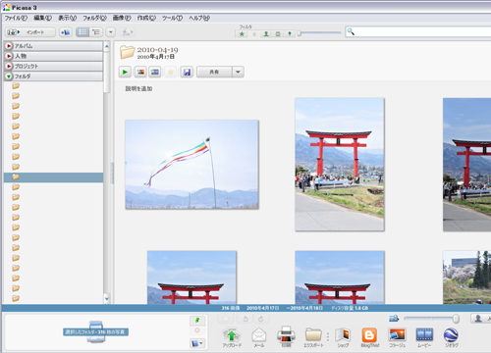The height and width of the screenshot is (353, 491).
Task: Click the Picasa logo in title bar
Action: click(6, 7)
